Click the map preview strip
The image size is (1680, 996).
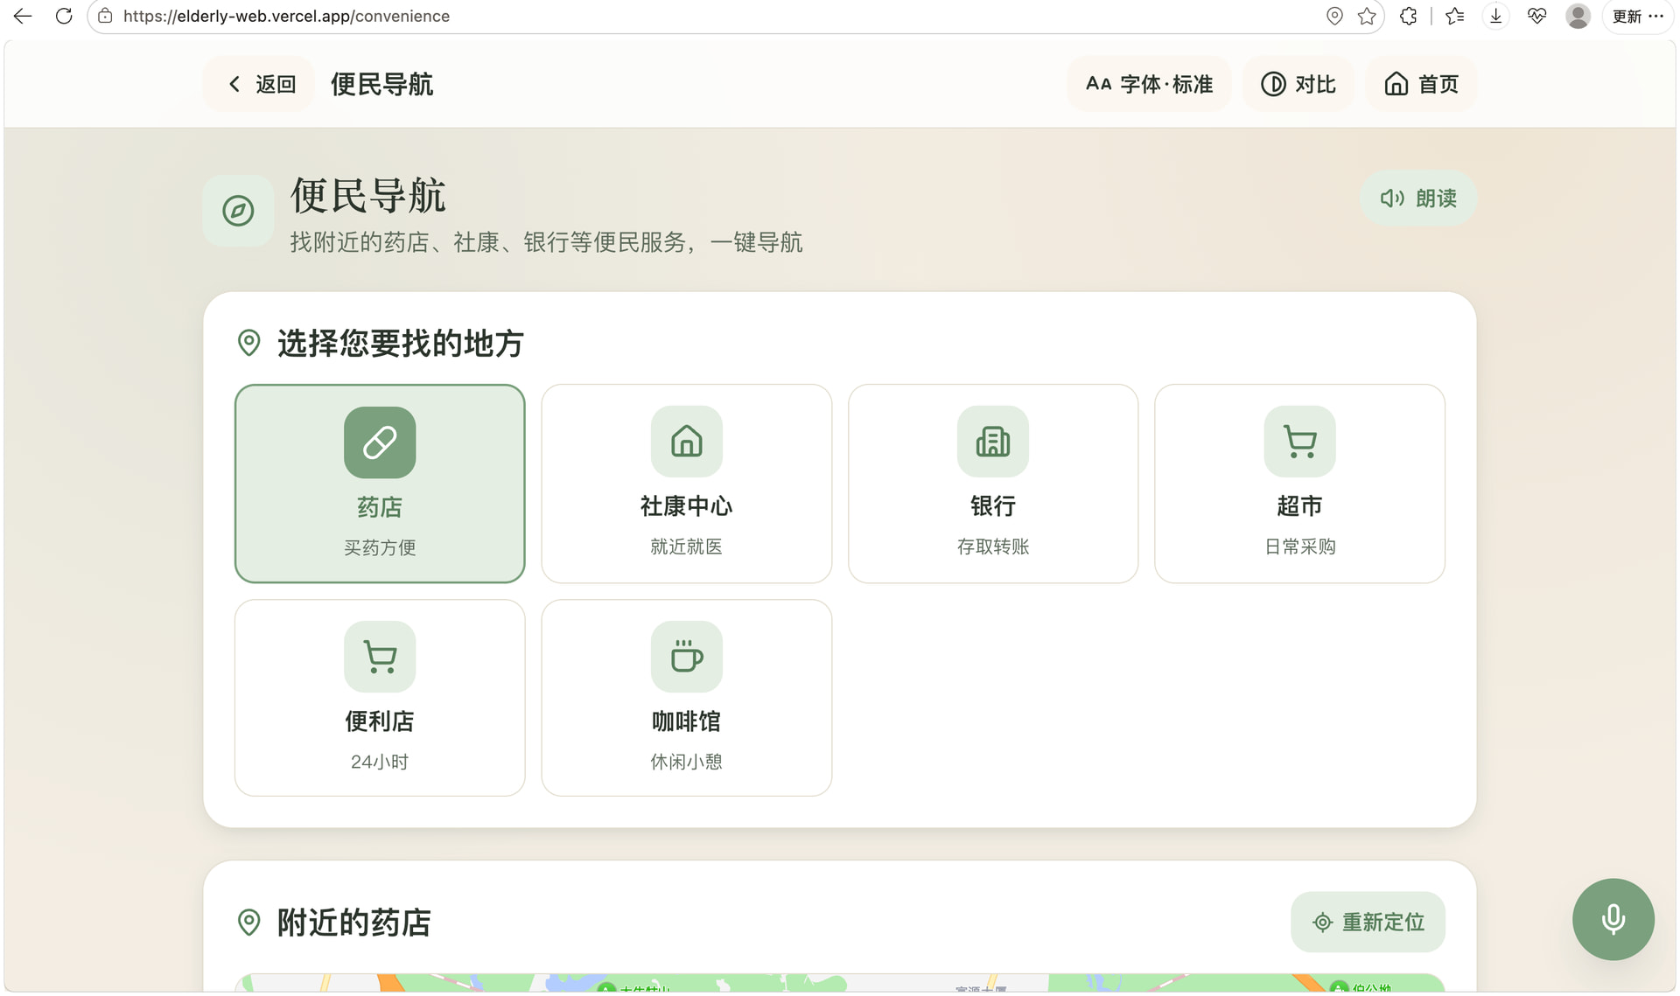tap(840, 983)
